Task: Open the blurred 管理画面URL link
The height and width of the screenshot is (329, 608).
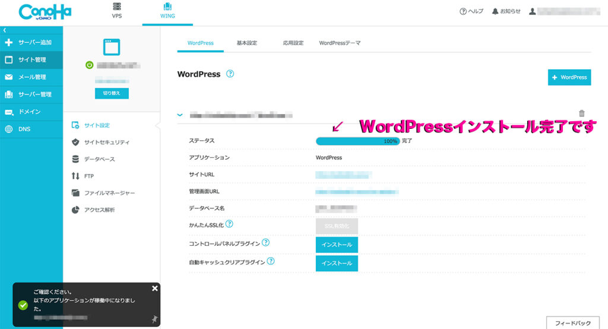Action: [x=357, y=192]
